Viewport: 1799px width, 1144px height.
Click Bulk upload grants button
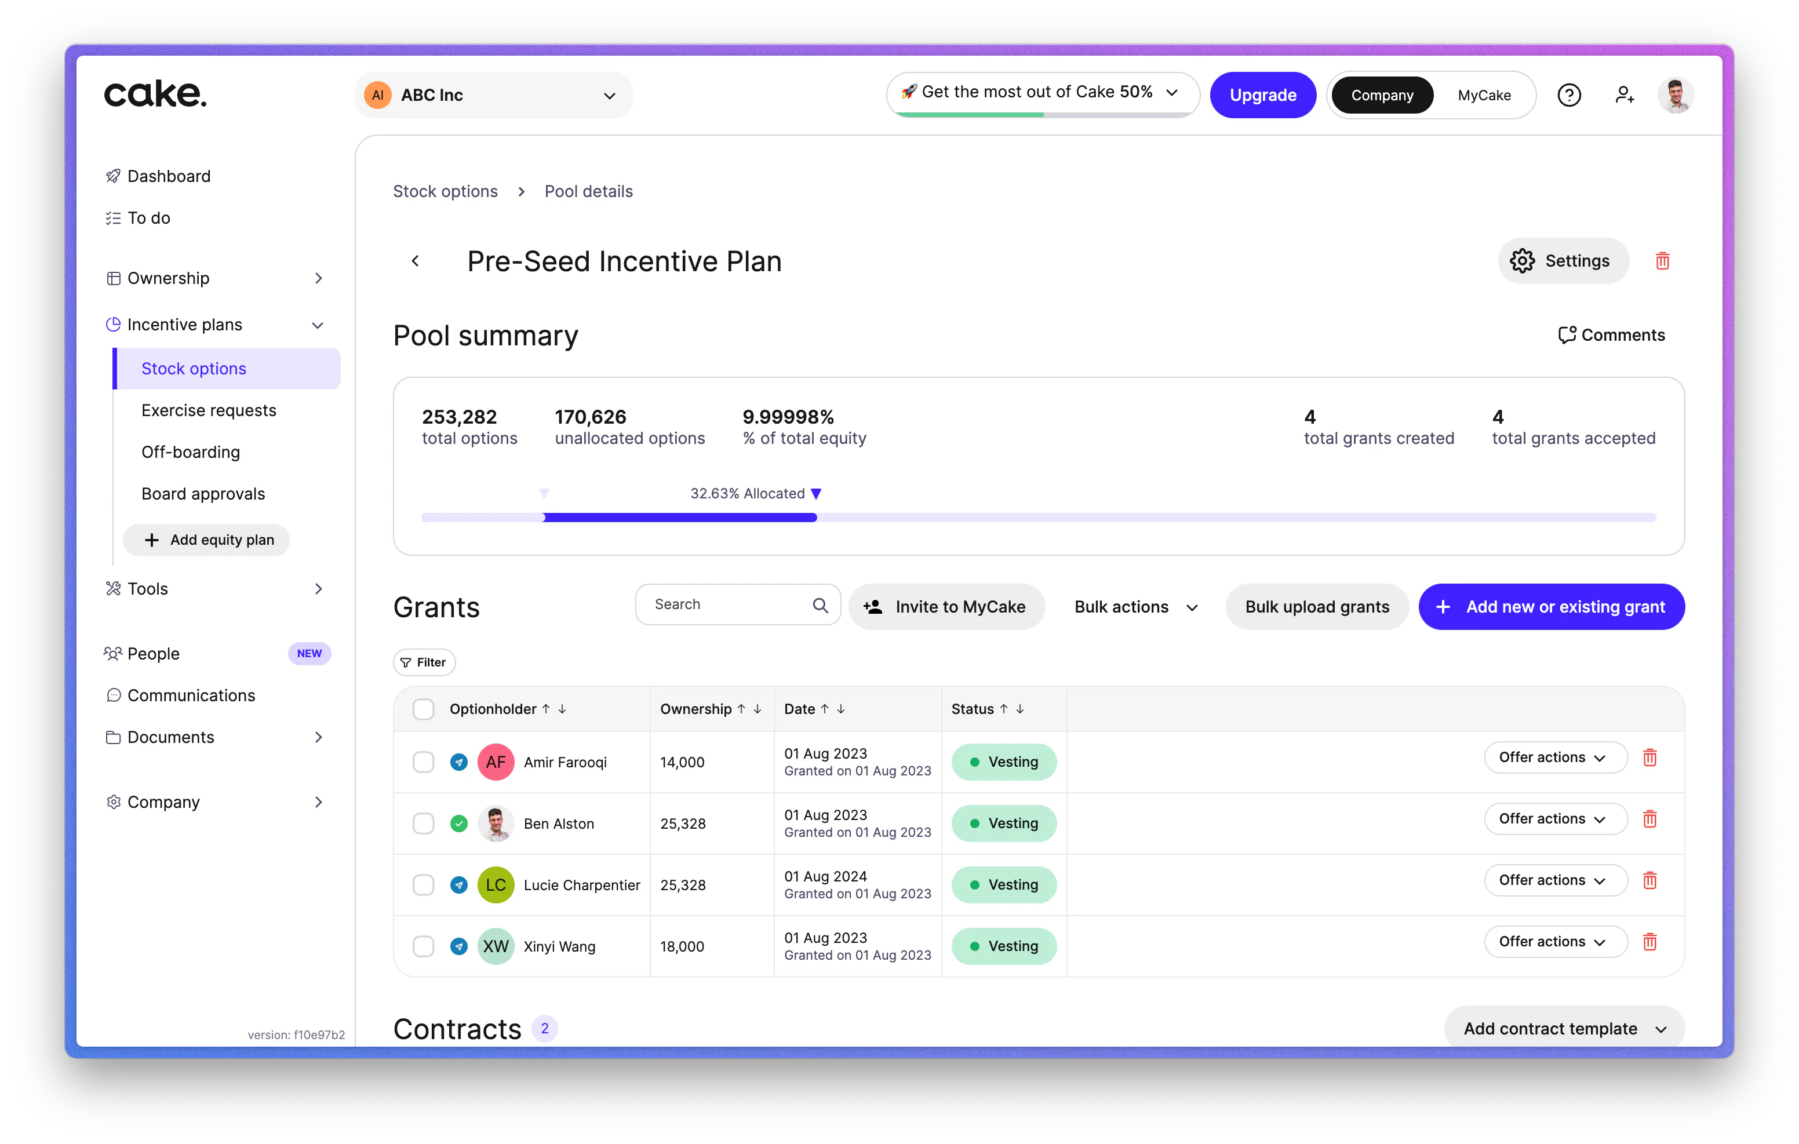coord(1317,607)
